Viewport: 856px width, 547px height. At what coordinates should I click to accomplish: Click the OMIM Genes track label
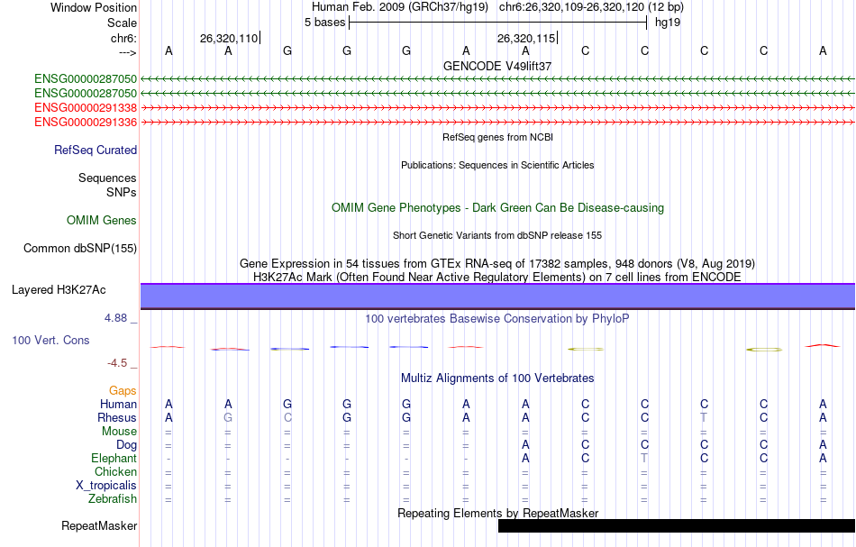click(x=102, y=220)
